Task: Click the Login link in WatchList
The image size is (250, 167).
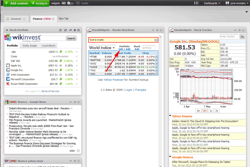Action: pos(129,90)
